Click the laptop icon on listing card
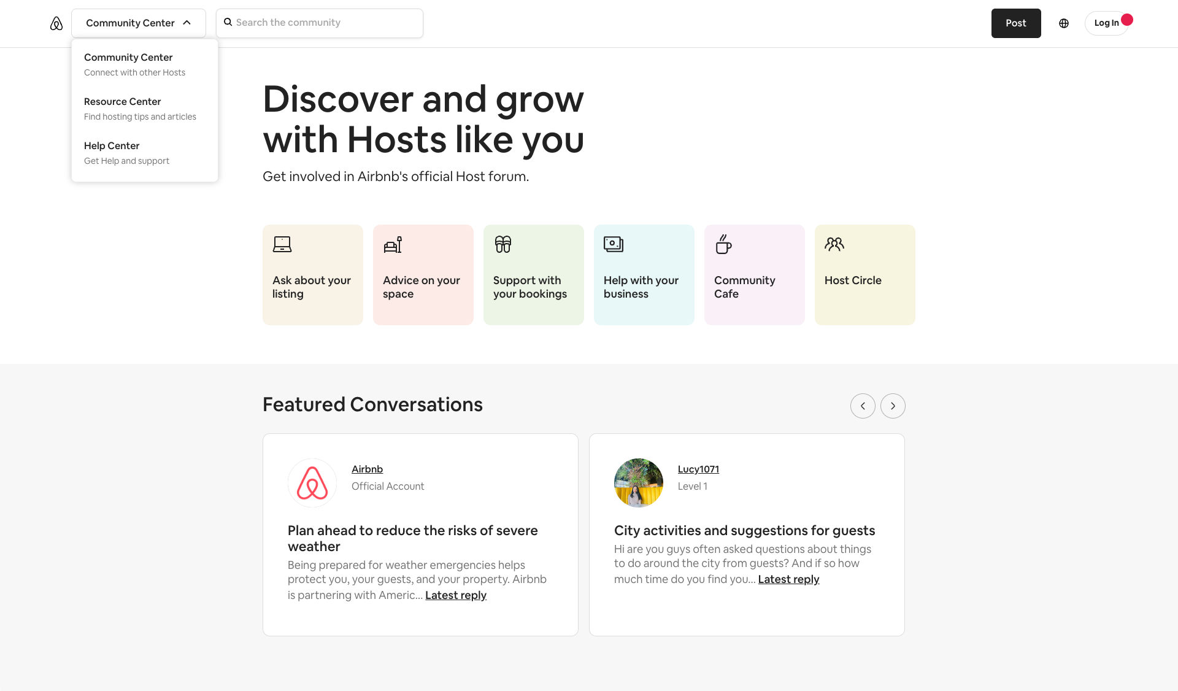 (x=282, y=244)
